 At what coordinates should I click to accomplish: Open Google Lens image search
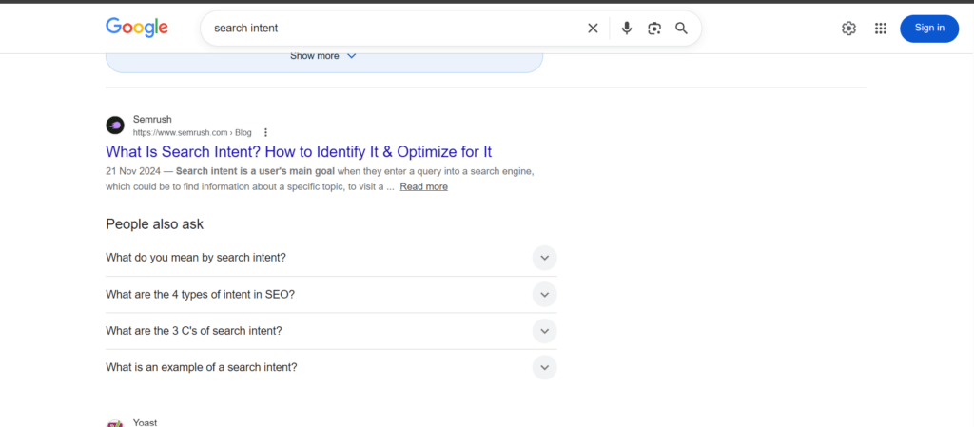click(654, 28)
